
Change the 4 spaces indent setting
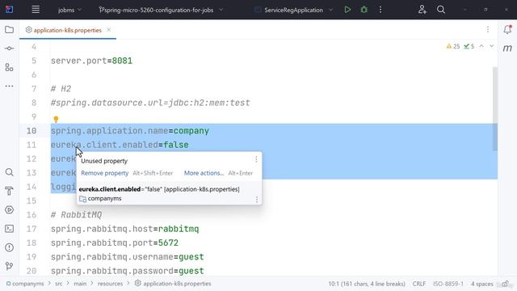(x=481, y=284)
